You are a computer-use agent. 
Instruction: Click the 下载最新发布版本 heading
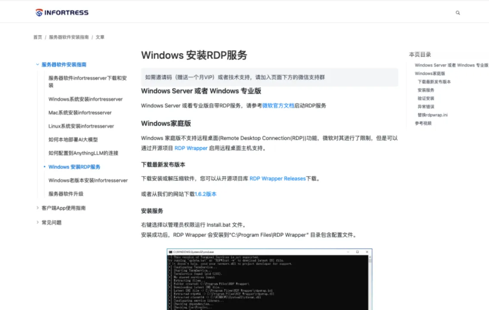163,164
